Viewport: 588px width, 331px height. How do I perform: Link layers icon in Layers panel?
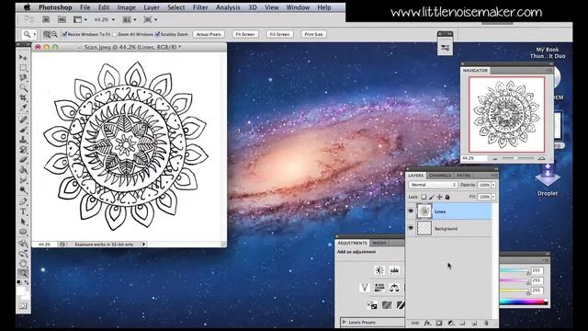(x=414, y=323)
